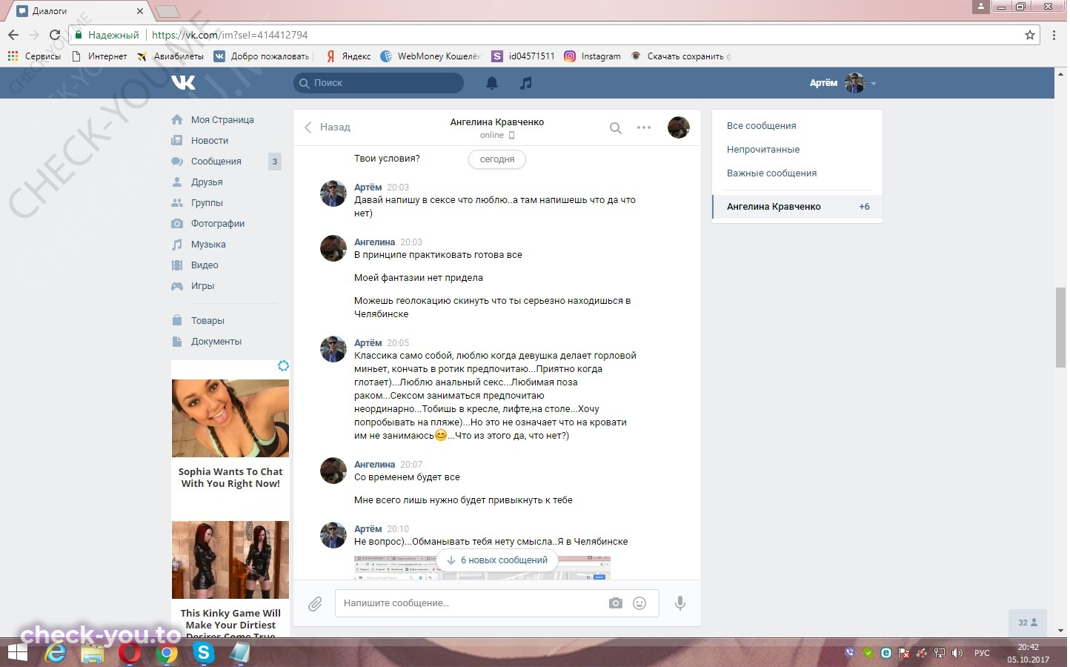Click the Chrome address bar URL
This screenshot has width=1070, height=667.
(x=230, y=35)
